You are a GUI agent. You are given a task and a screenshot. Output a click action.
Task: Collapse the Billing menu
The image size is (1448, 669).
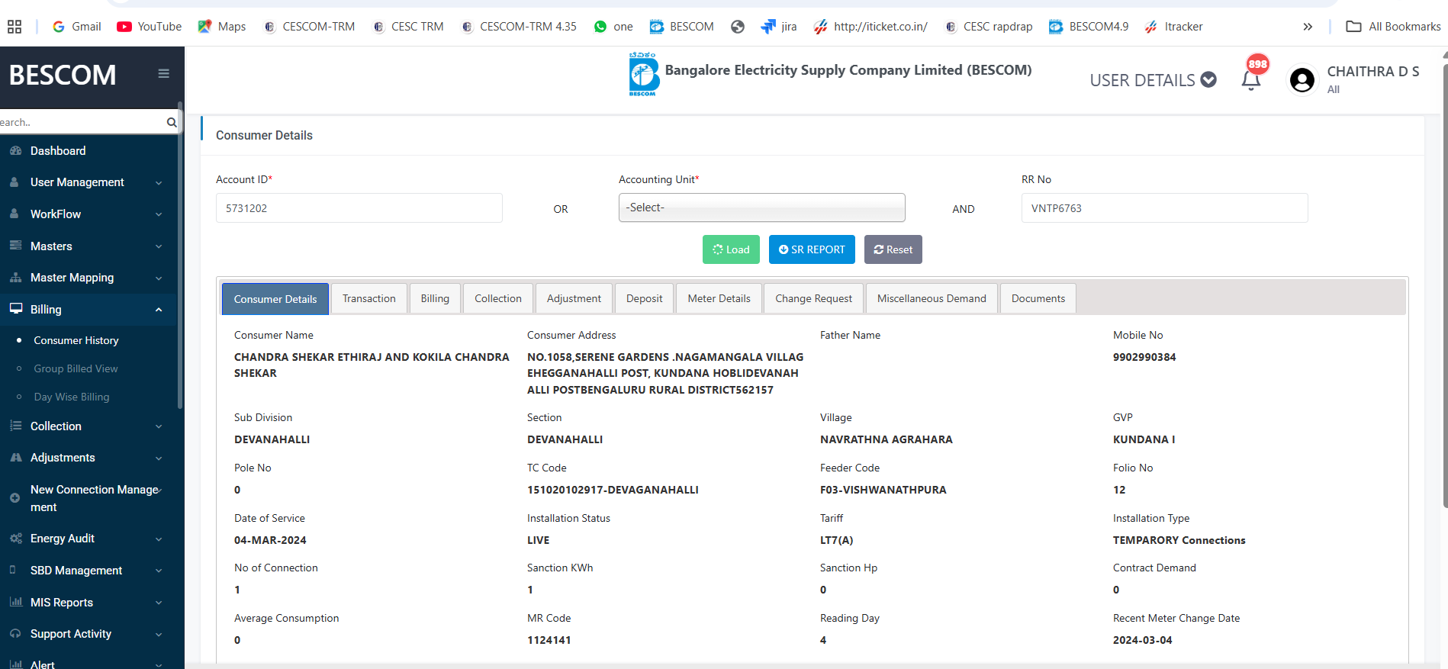click(88, 310)
